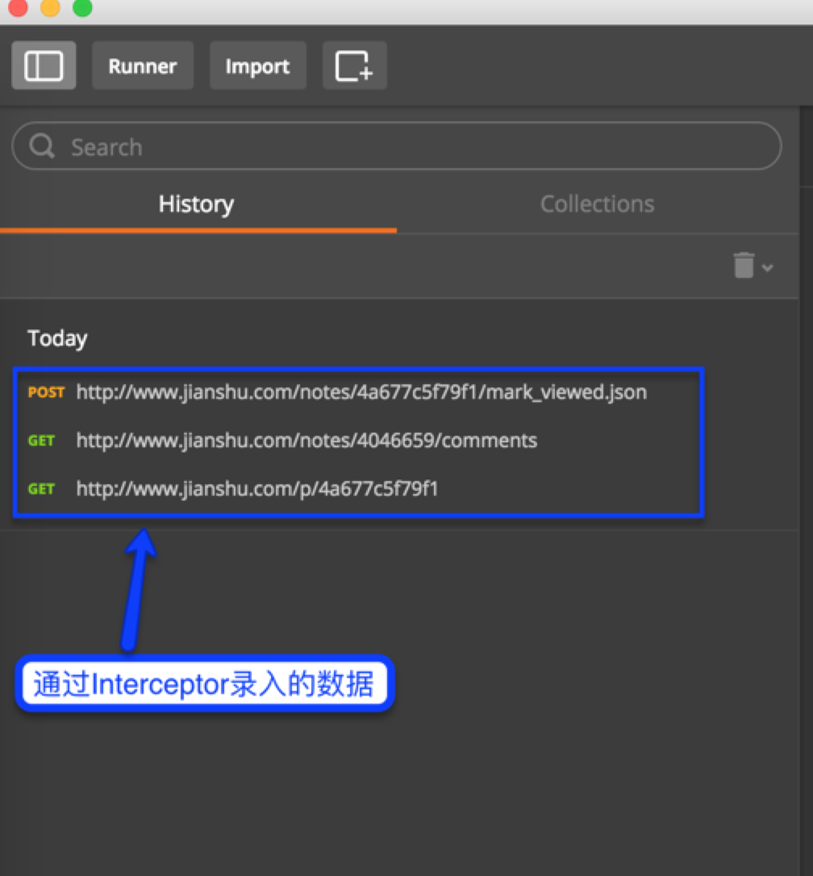813x876 pixels.
Task: Open a new window with plus icon
Action: click(x=354, y=65)
